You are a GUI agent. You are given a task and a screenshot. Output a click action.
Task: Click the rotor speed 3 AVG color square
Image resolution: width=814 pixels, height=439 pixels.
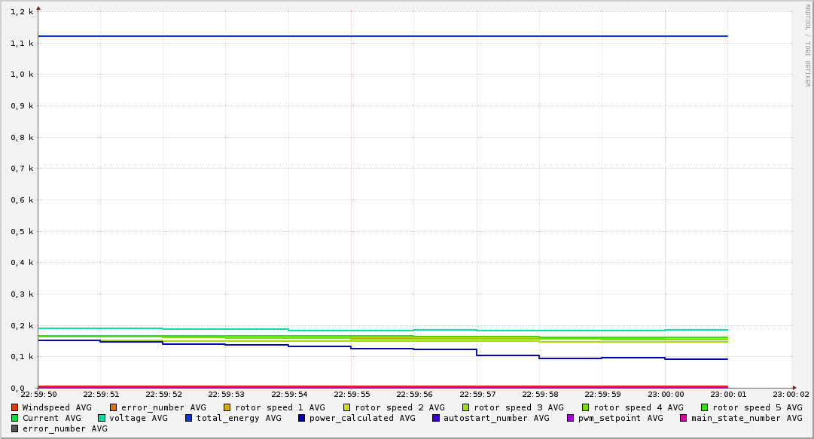tap(466, 407)
